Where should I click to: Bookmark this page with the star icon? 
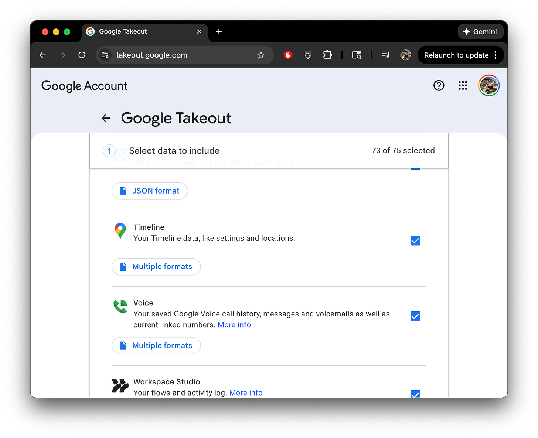261,55
